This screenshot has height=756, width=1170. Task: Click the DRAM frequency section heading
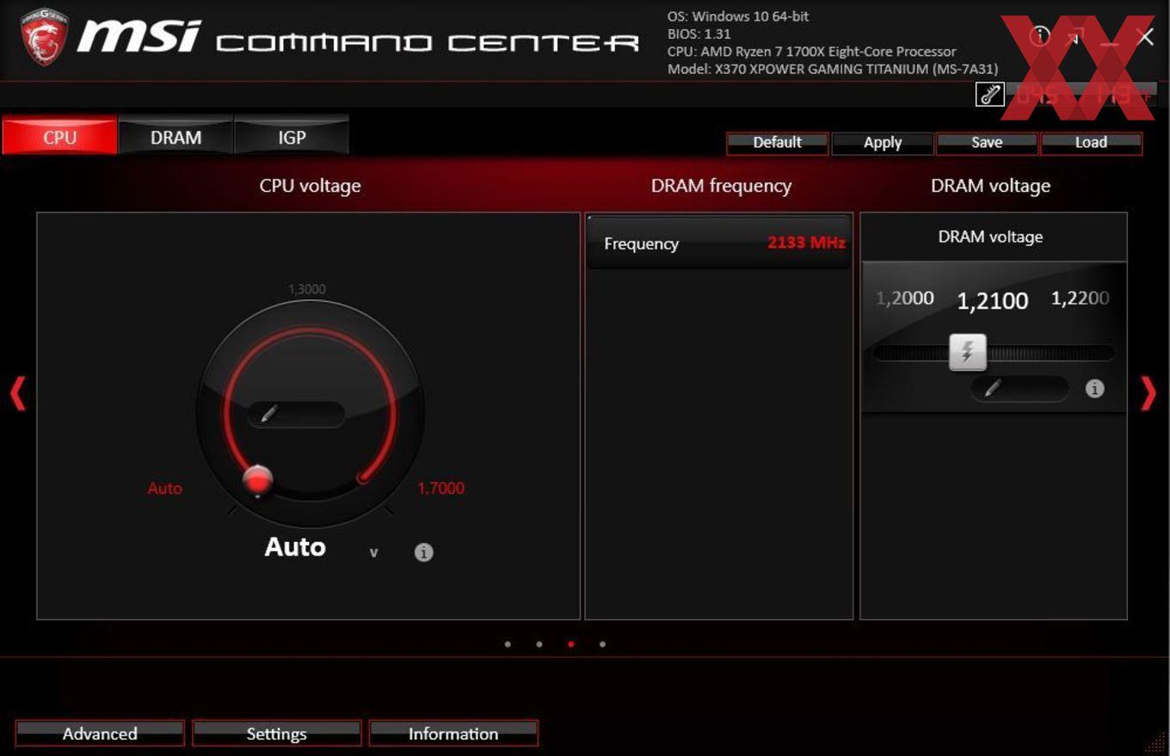pos(721,186)
